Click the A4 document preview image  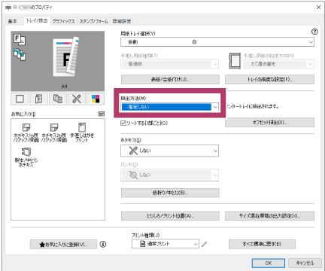click(x=66, y=56)
